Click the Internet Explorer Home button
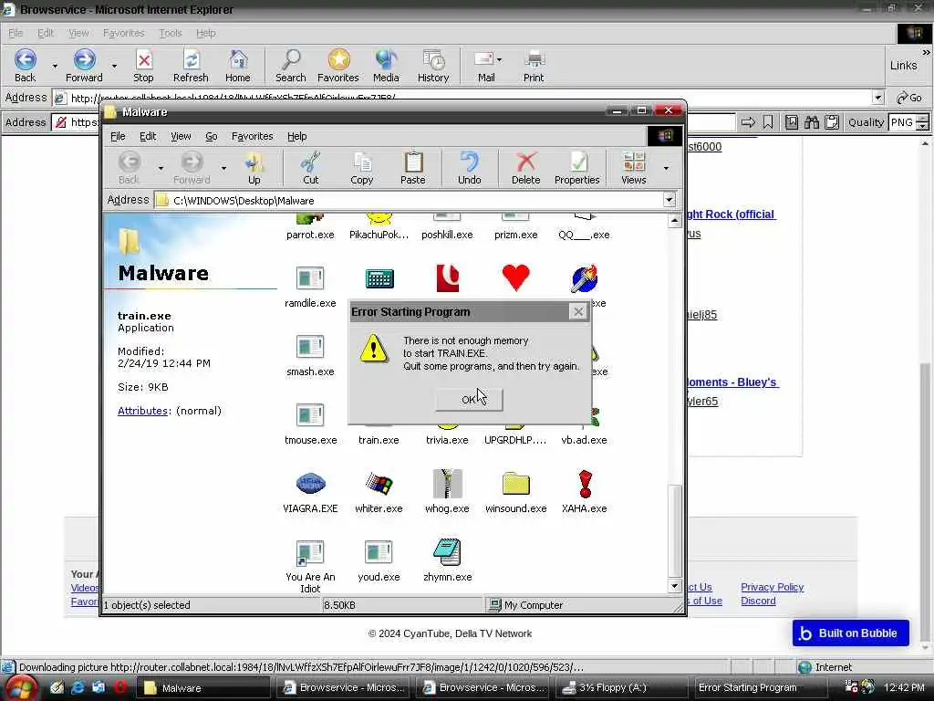 point(238,66)
